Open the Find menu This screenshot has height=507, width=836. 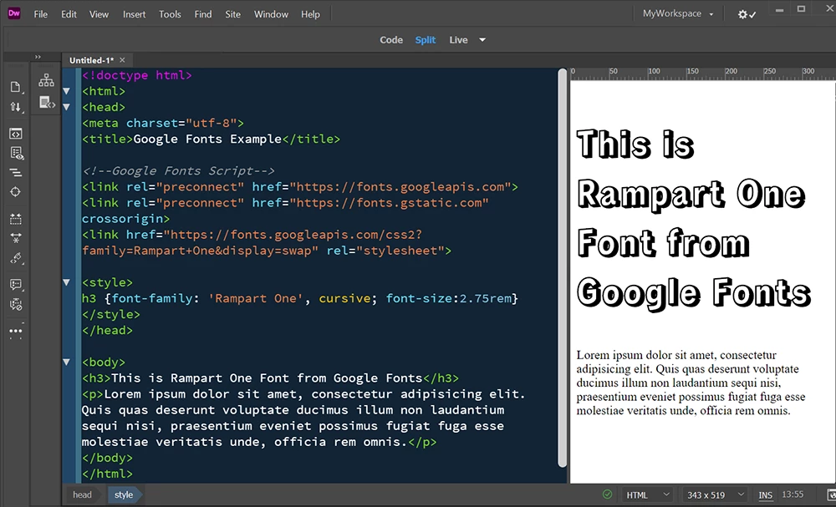202,14
